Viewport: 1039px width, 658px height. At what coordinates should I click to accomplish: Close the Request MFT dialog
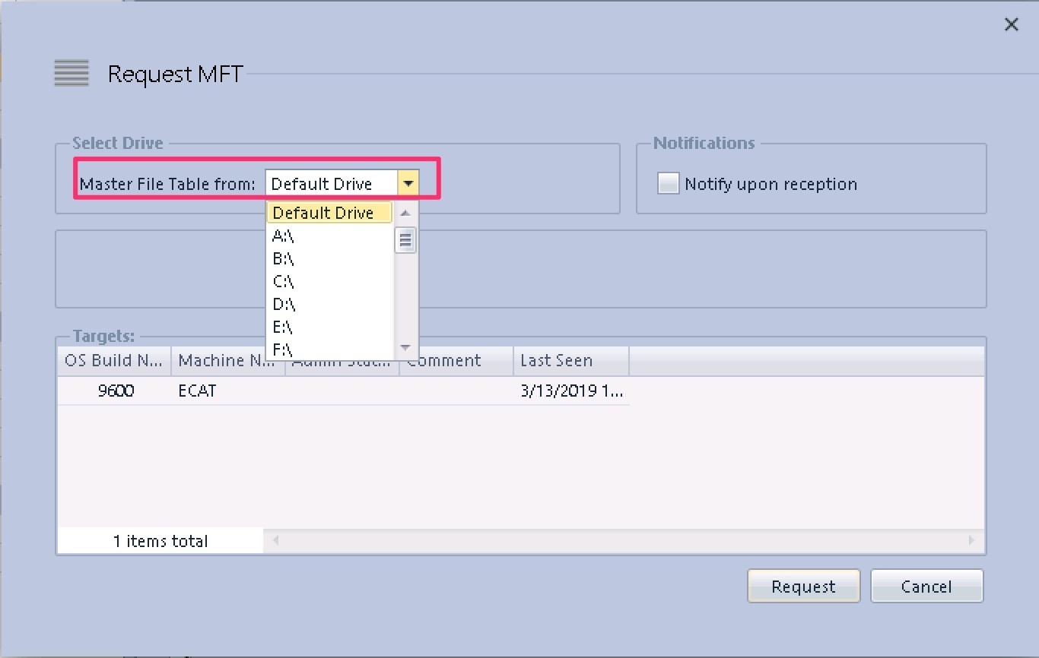click(x=1011, y=25)
